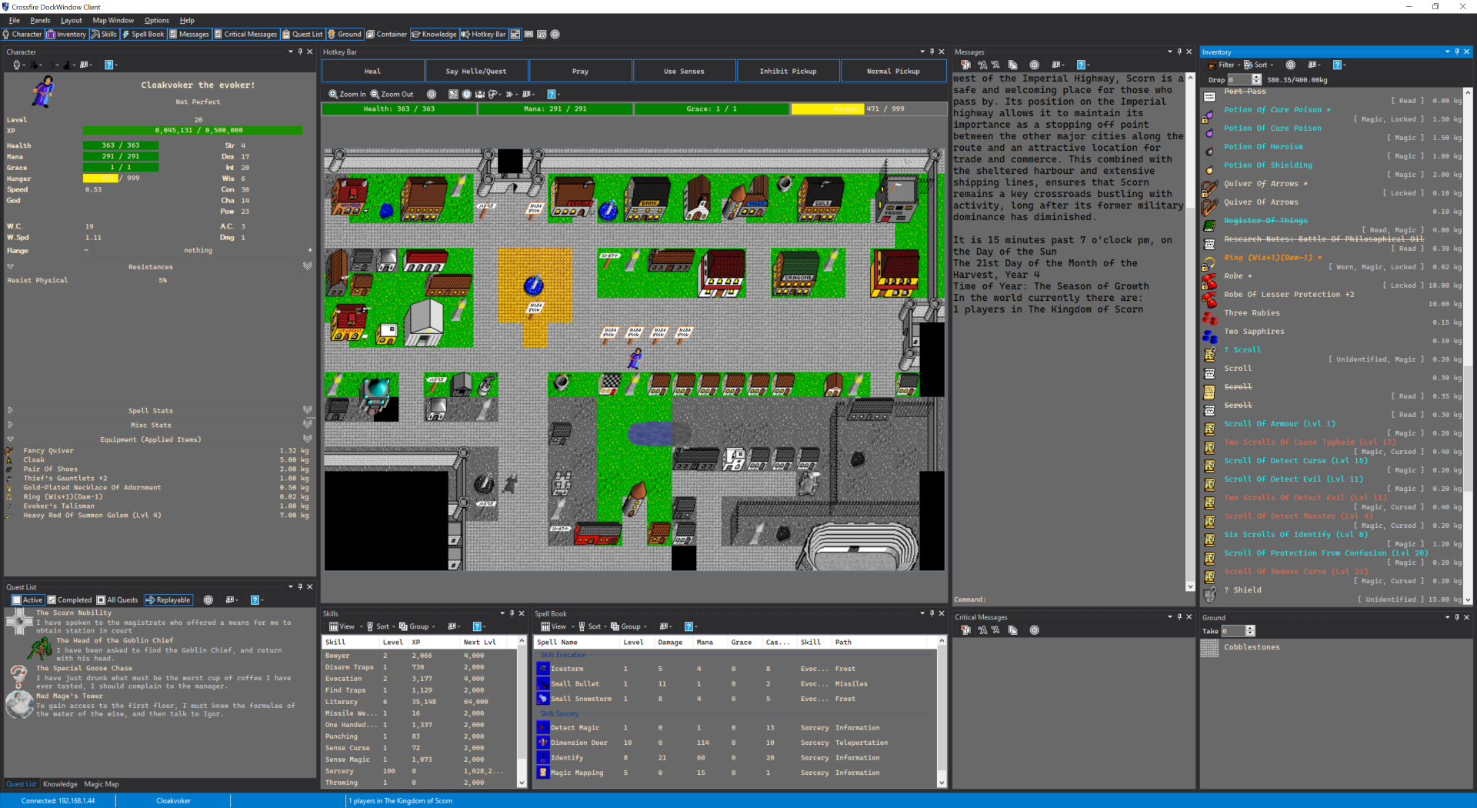Click the clock icon in map toolbar
This screenshot has height=808, width=1477.
(466, 94)
